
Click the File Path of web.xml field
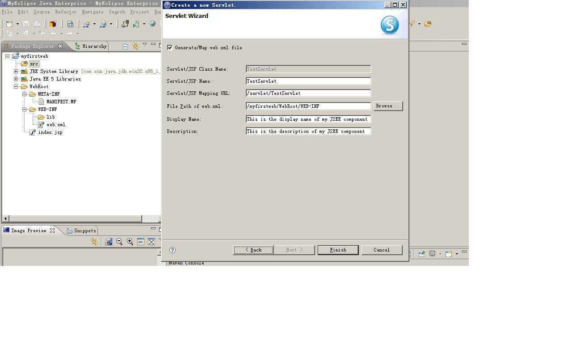(308, 106)
